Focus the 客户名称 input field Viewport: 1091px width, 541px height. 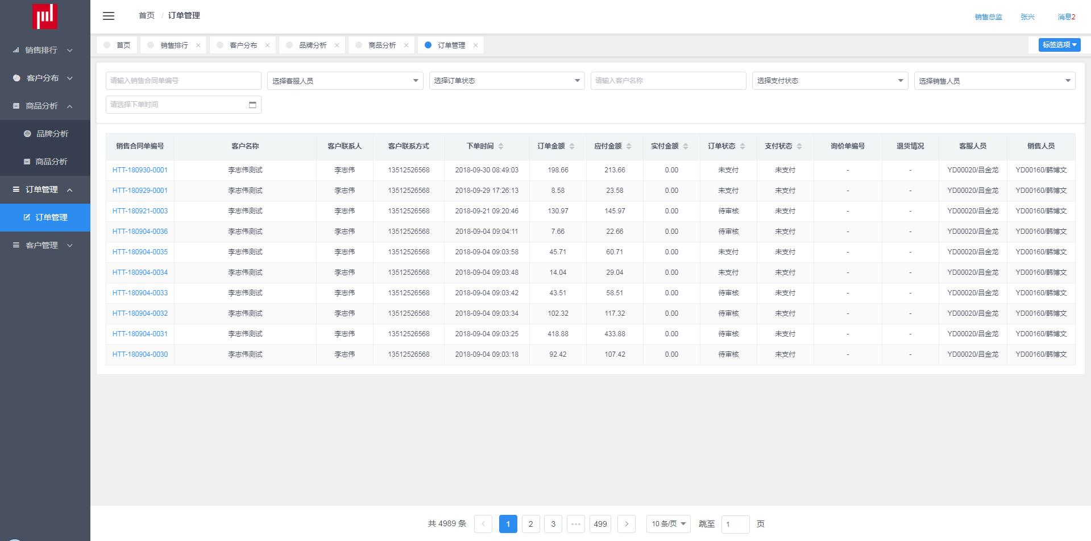669,81
